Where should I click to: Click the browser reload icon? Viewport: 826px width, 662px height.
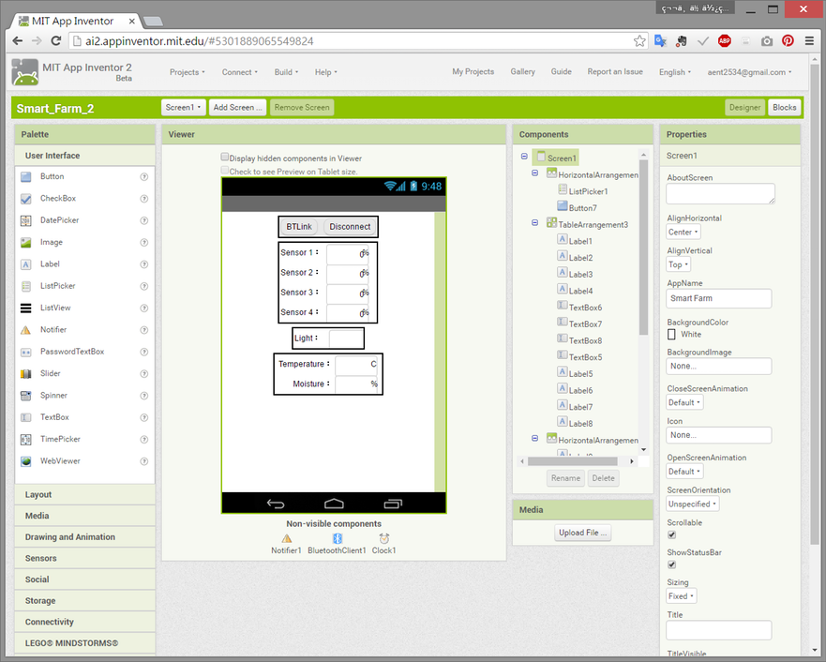click(x=56, y=41)
